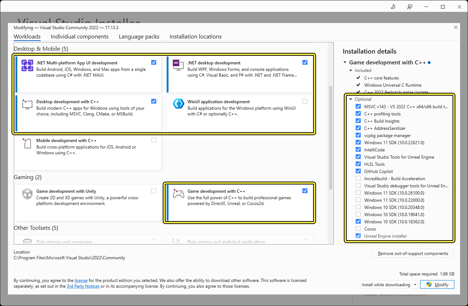
Task: Disable the Unreal Engine installer component
Action: point(358,236)
